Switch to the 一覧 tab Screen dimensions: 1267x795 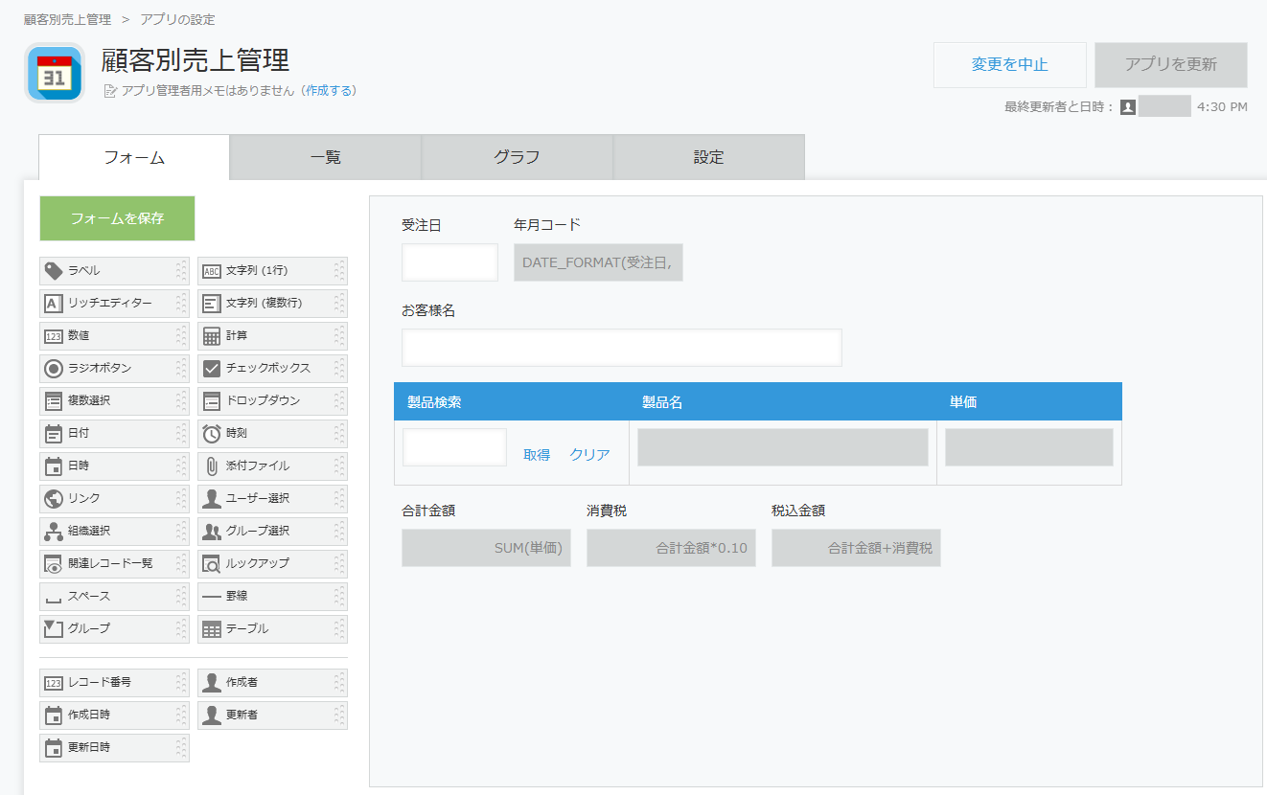coord(325,157)
